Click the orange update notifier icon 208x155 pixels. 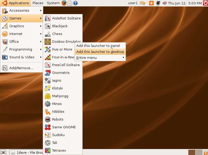pyautogui.click(x=151, y=3)
